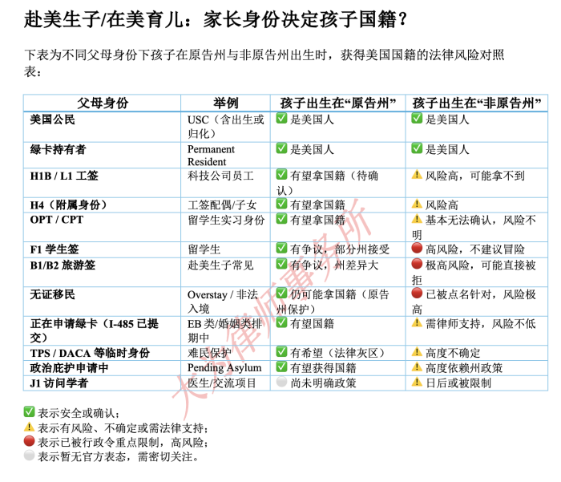
Task: Click the green check beside 有望拿国籍（待确认）
Action: coord(281,174)
